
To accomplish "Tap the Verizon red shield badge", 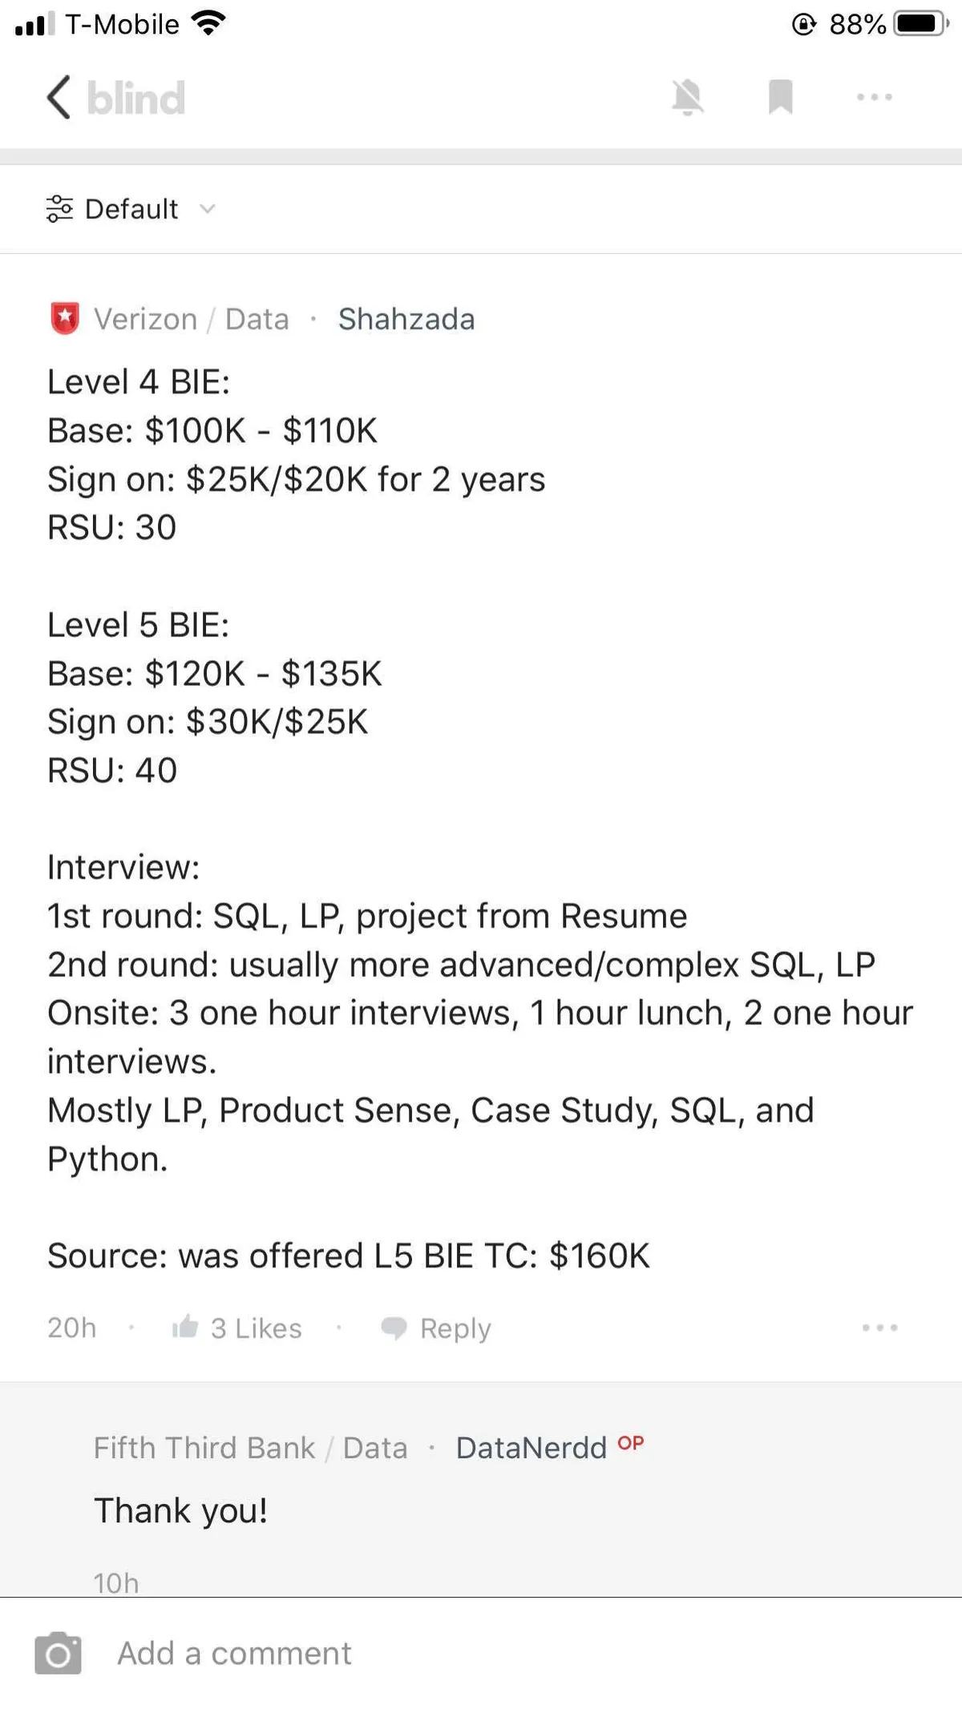I will point(65,318).
